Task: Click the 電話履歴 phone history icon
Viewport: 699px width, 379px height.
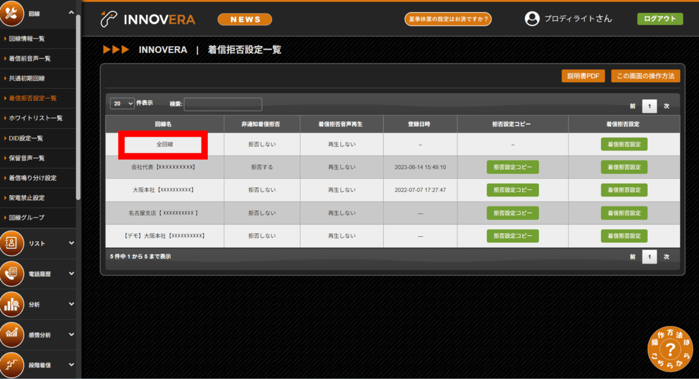Action: tap(12, 273)
